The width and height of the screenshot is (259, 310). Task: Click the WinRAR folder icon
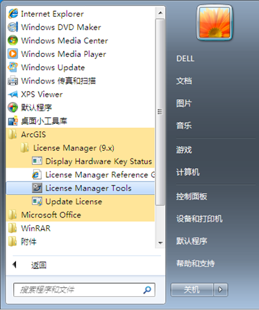coord(12,228)
